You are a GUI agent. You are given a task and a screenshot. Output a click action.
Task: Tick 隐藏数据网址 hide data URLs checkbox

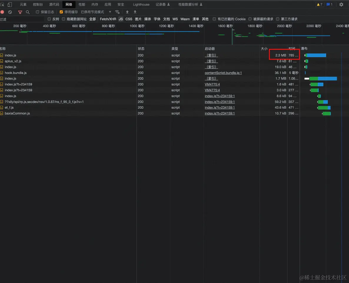pos(64,19)
